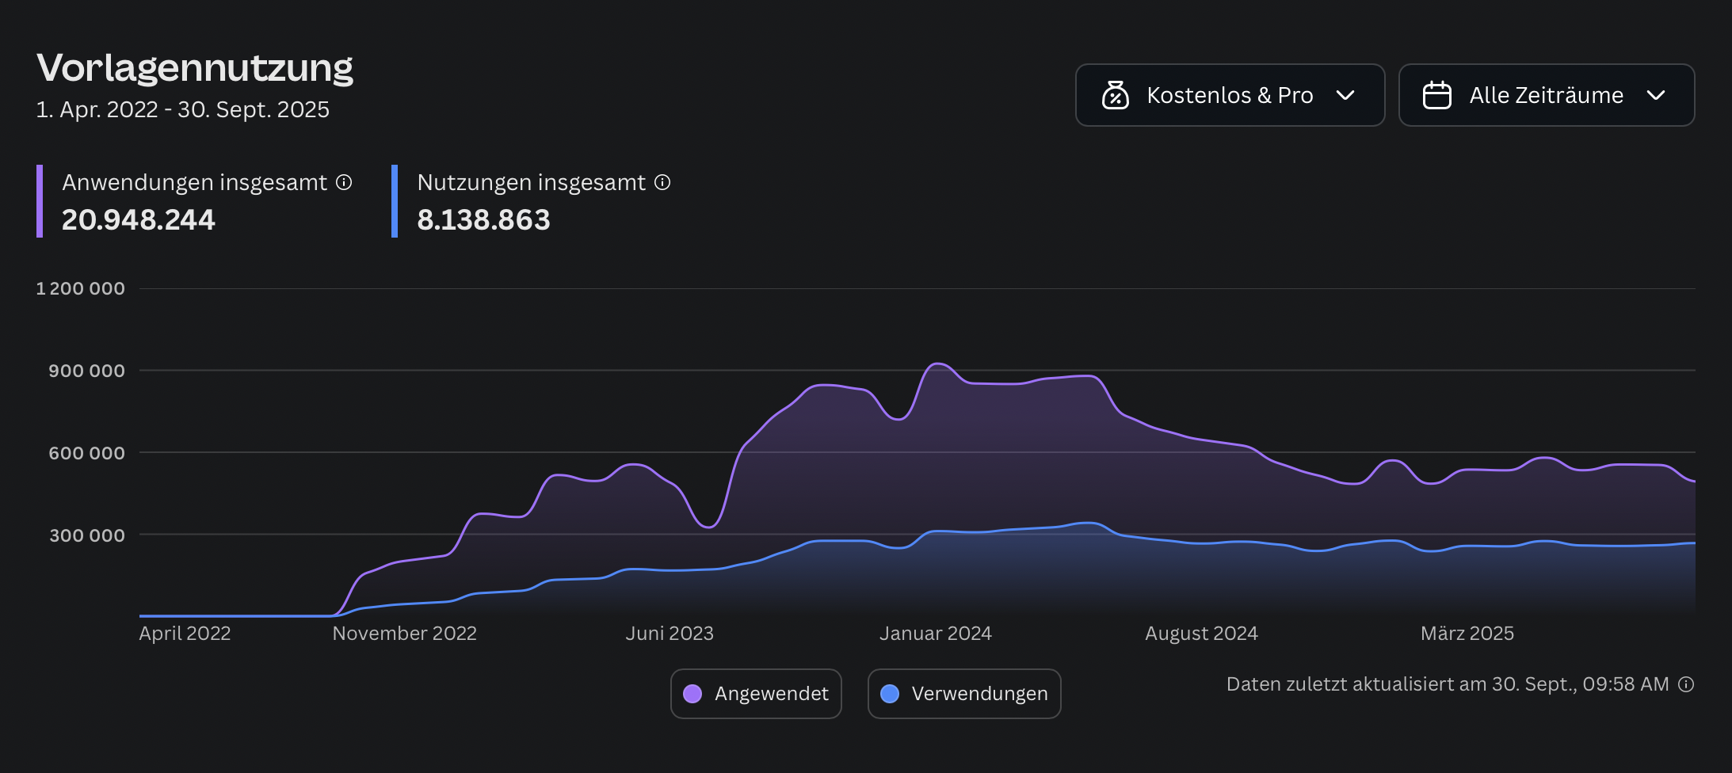The height and width of the screenshot is (773, 1732).
Task: Click the Nutzungen insgesamt label
Action: [x=531, y=182]
